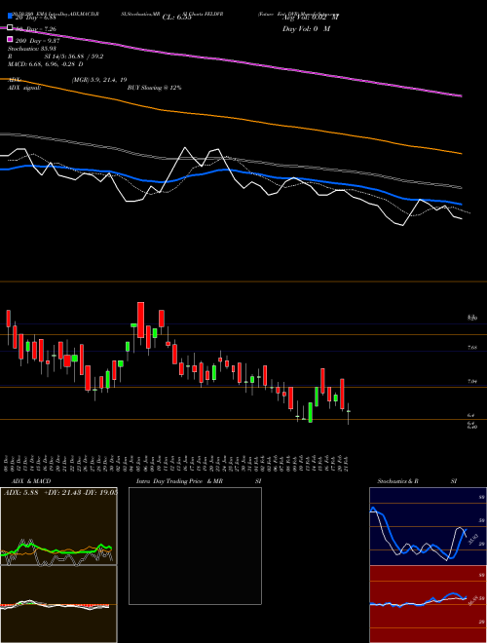
Task: Click the 'SI 14/3: 36.88 / 59.2' value
Action: click(74, 57)
